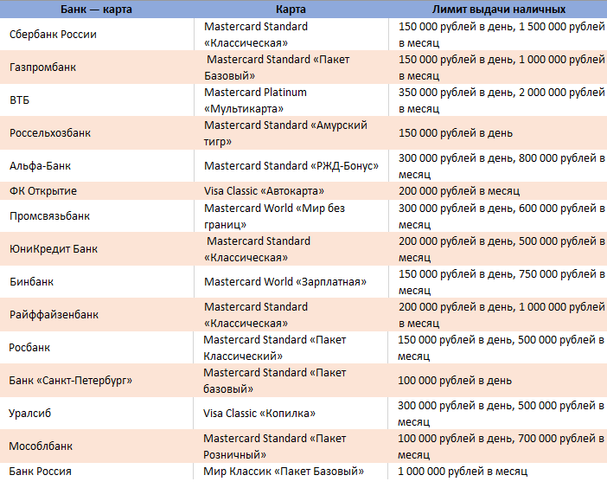Click the 'Лимит выдачи наличных' column header

499,10
